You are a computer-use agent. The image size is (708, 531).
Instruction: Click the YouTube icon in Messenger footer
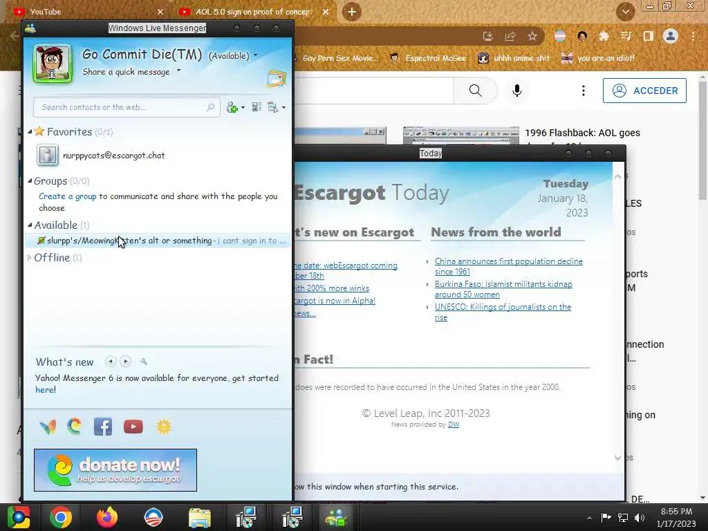click(x=133, y=427)
